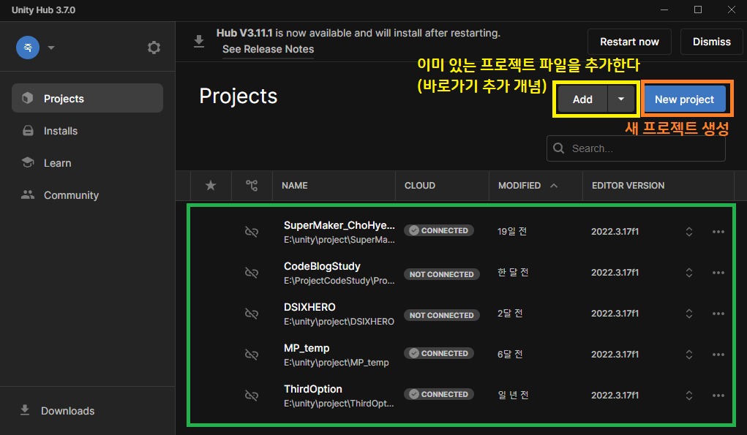Click the blue account avatar
747x435 pixels.
pos(28,48)
